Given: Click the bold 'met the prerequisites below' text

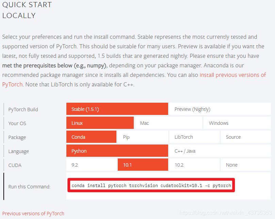Looking at the screenshot, I should 37,66.
